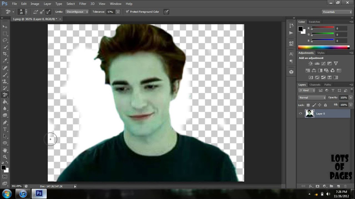
Task: Switch to the Paths tab
Action: coord(328,85)
